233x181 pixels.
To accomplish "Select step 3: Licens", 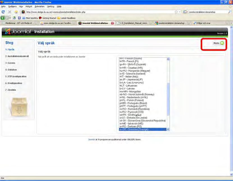I will [x=10, y=63].
